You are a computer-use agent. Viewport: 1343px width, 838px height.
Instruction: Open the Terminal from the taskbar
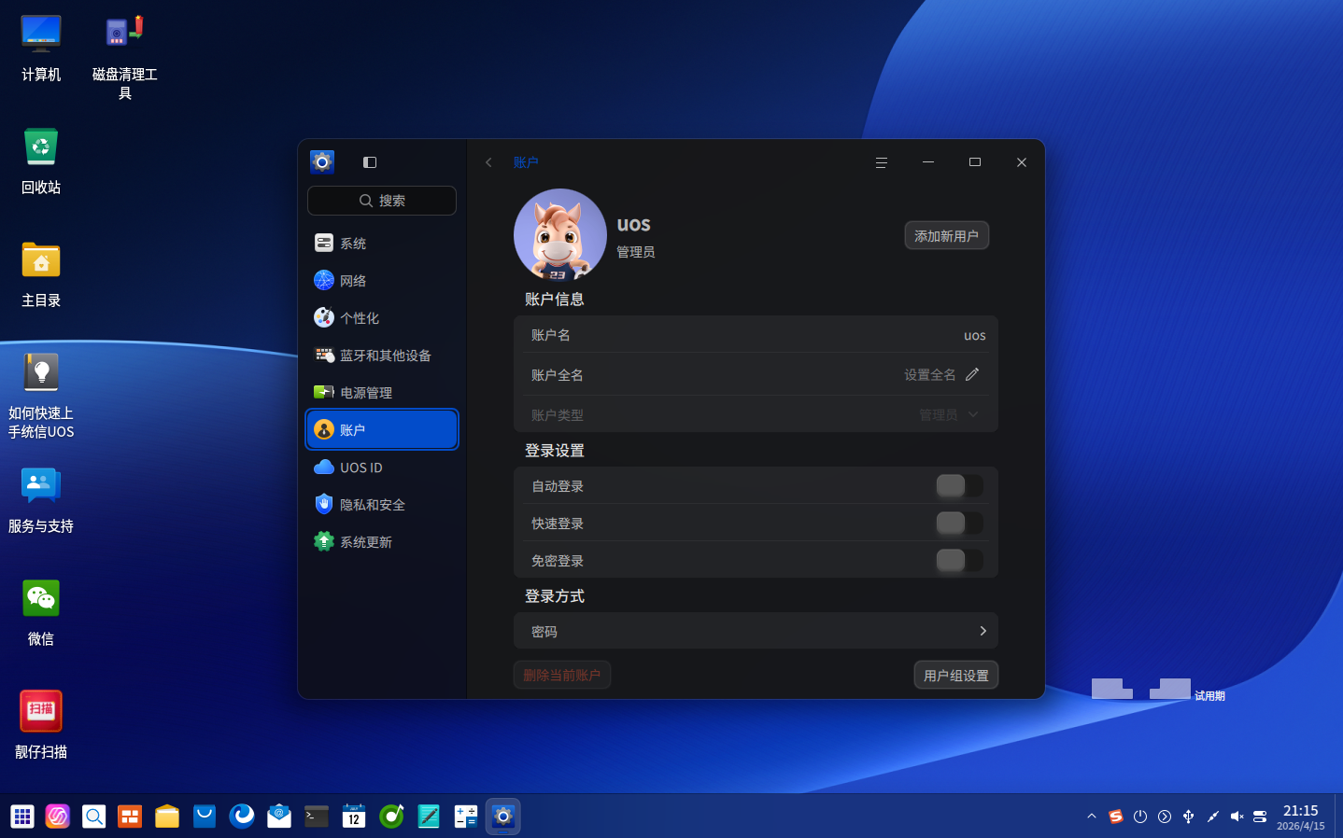(x=317, y=817)
